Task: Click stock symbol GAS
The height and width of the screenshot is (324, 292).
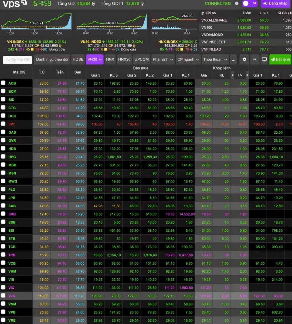Action: click(12, 132)
